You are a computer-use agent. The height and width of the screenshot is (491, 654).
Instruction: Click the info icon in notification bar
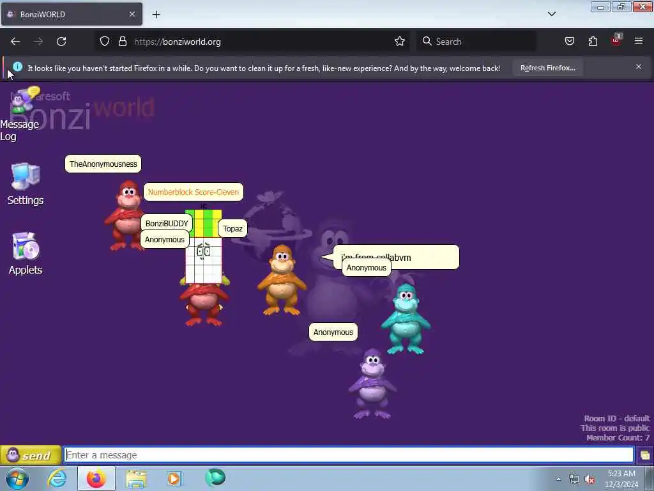pos(17,66)
